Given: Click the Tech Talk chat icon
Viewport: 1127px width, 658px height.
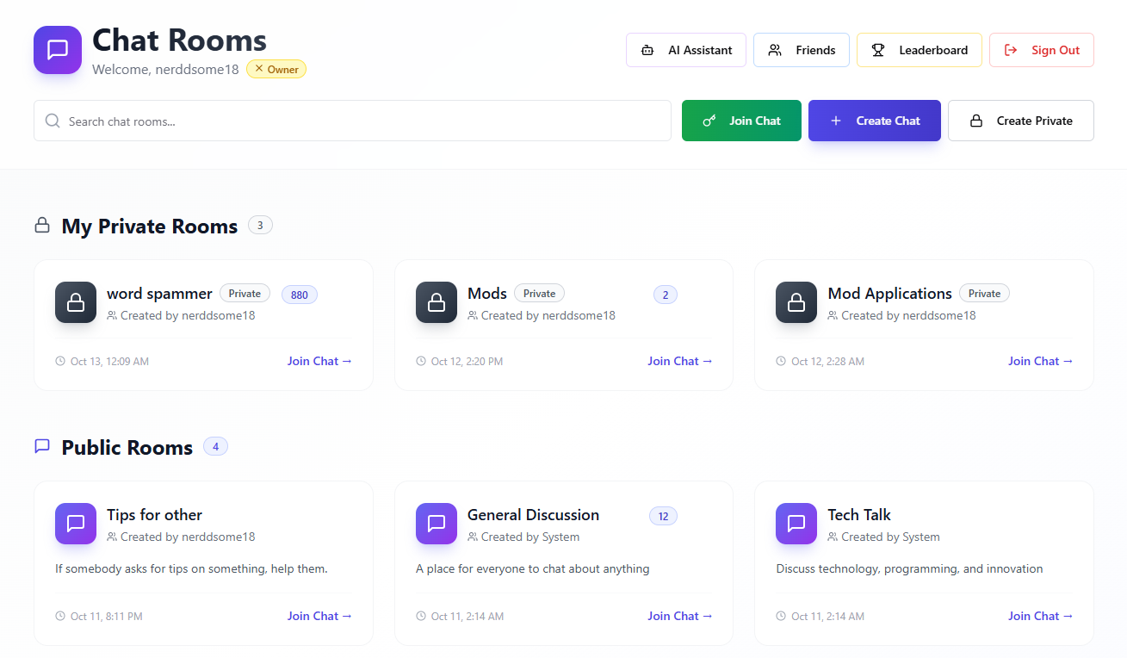Looking at the screenshot, I should (796, 524).
